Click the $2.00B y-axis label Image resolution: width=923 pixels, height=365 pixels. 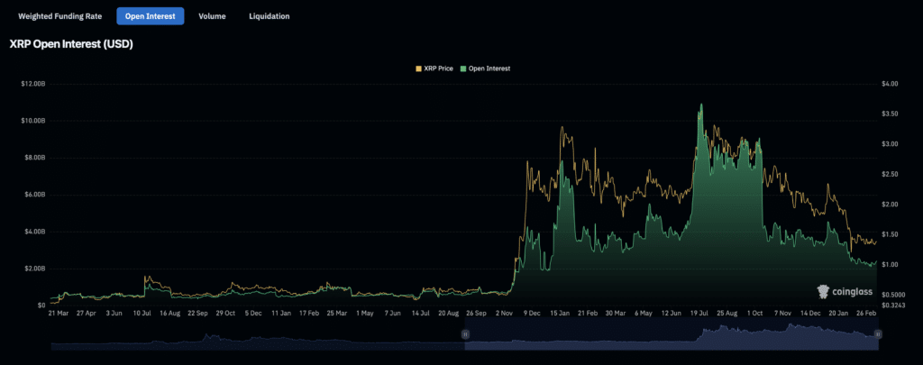coord(35,269)
